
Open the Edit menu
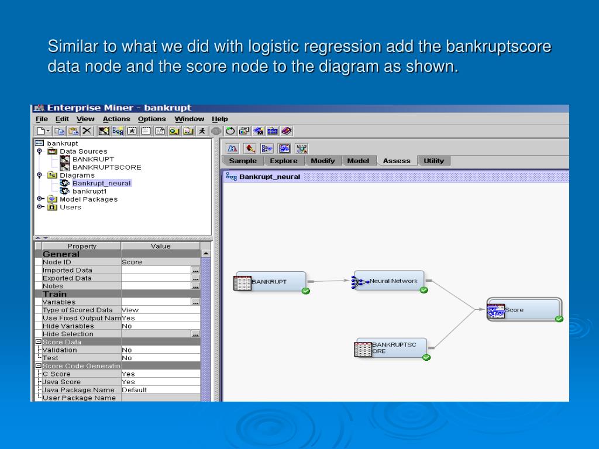pos(62,119)
